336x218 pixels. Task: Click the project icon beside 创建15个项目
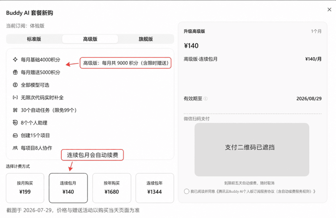15,135
